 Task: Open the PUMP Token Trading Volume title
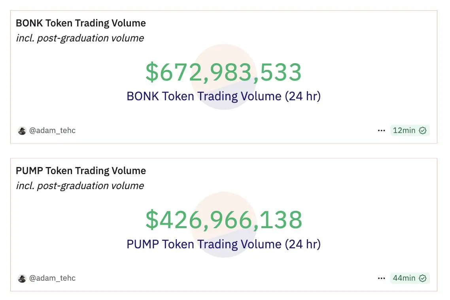pos(81,171)
